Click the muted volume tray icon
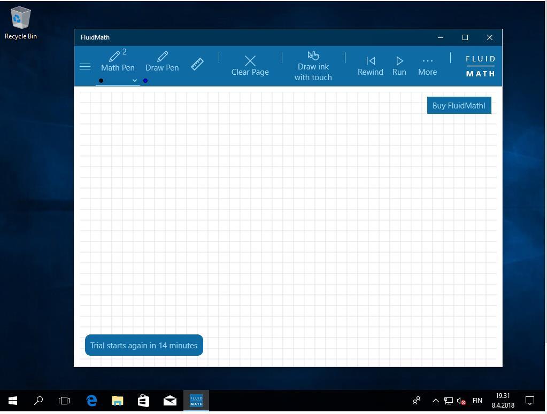 tap(461, 401)
